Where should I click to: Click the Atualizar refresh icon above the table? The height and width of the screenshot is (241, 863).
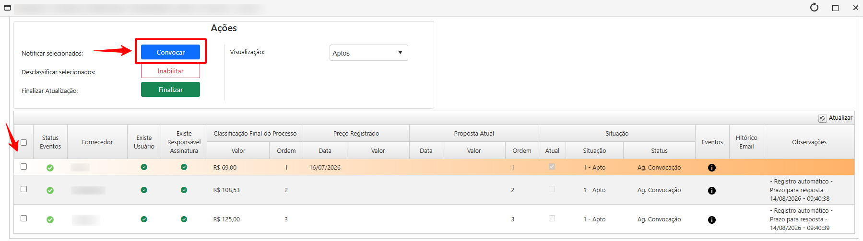point(823,118)
